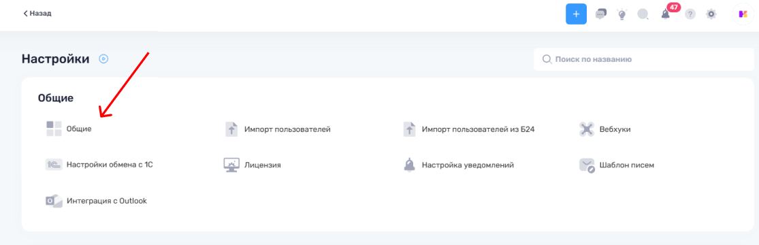
Task: Play the video guide next to Настройки
Action: (x=103, y=59)
